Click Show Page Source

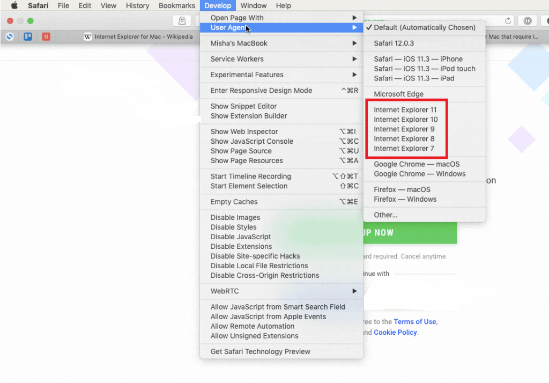coord(281,151)
